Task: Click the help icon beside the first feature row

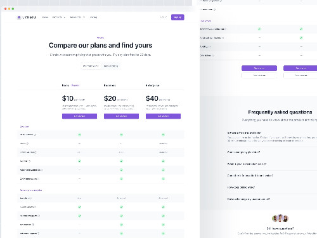Action: click(x=36, y=135)
